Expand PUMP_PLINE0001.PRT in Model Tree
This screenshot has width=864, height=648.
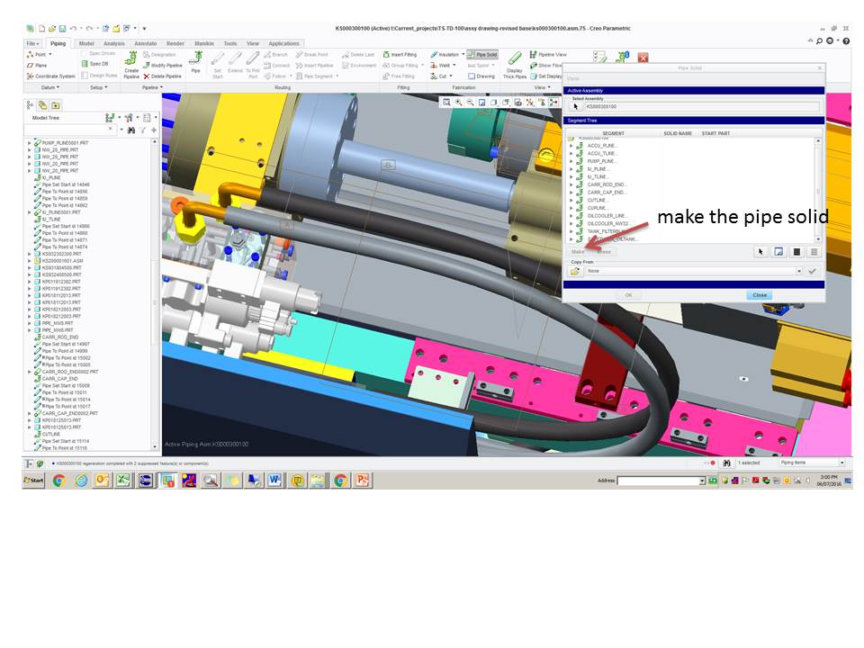click(30, 143)
